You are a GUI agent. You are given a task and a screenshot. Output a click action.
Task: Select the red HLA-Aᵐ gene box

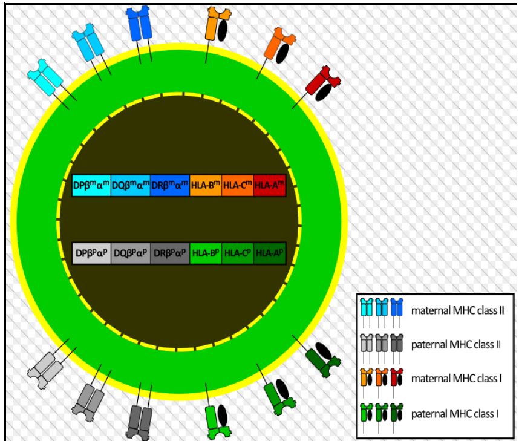[x=269, y=186]
